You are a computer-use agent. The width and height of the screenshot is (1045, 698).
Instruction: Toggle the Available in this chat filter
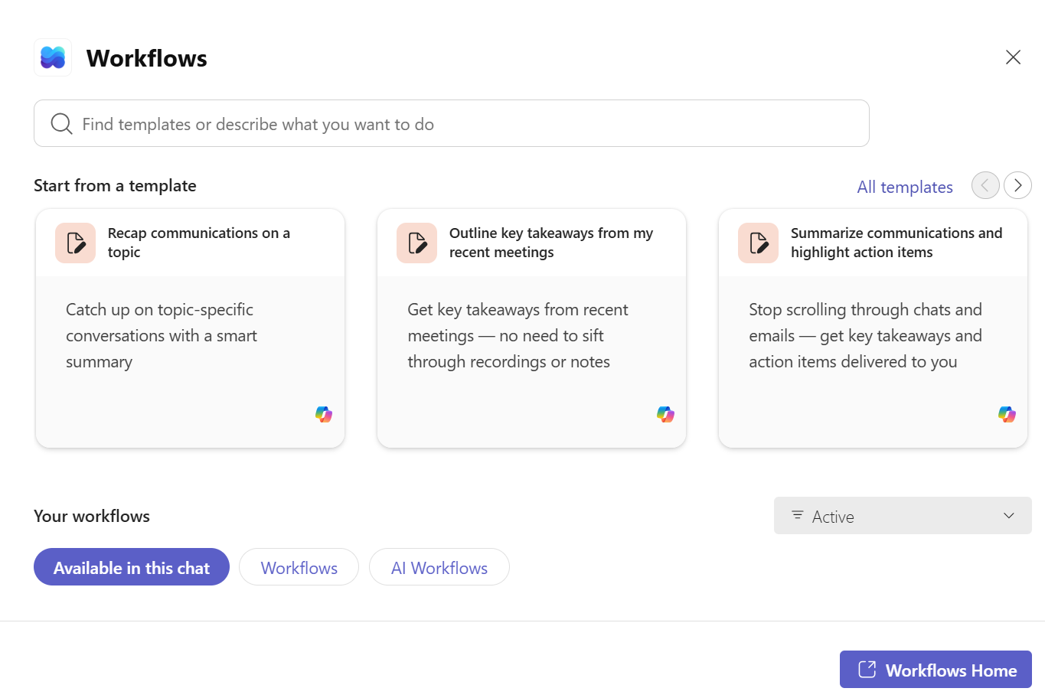coord(131,567)
